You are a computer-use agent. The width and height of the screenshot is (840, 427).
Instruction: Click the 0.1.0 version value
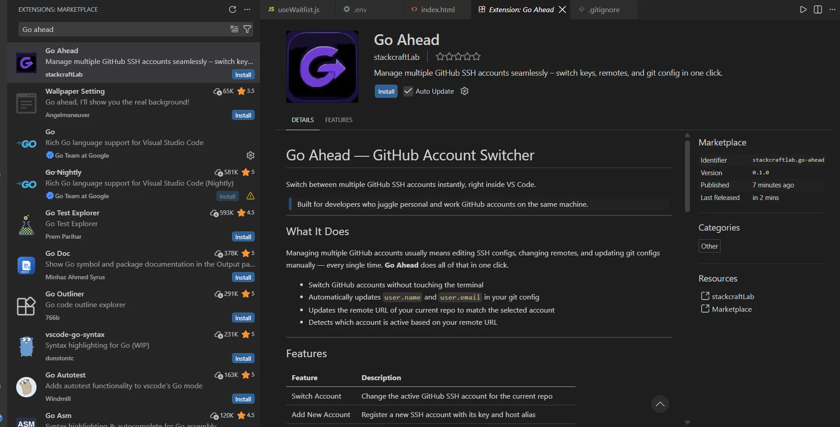(x=761, y=173)
